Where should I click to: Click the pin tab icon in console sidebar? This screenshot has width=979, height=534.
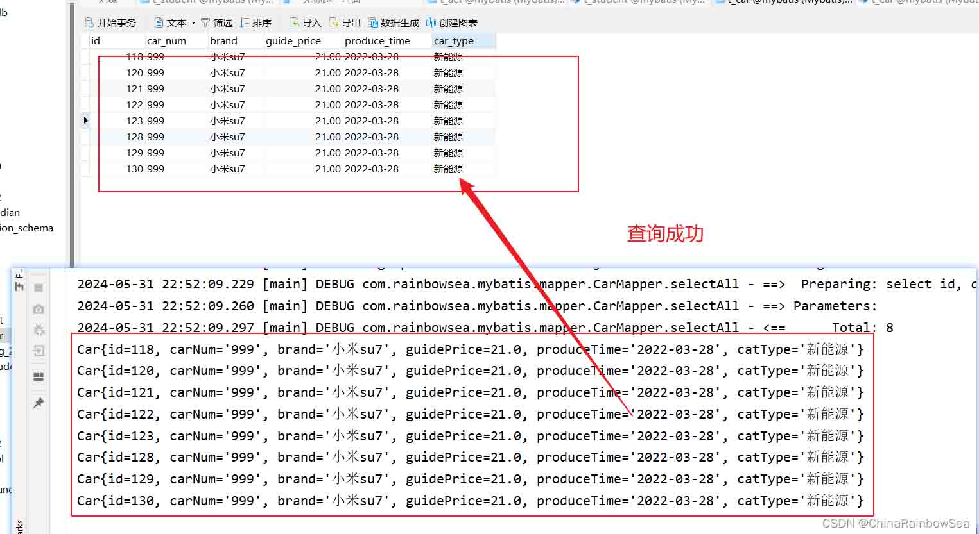pos(39,403)
